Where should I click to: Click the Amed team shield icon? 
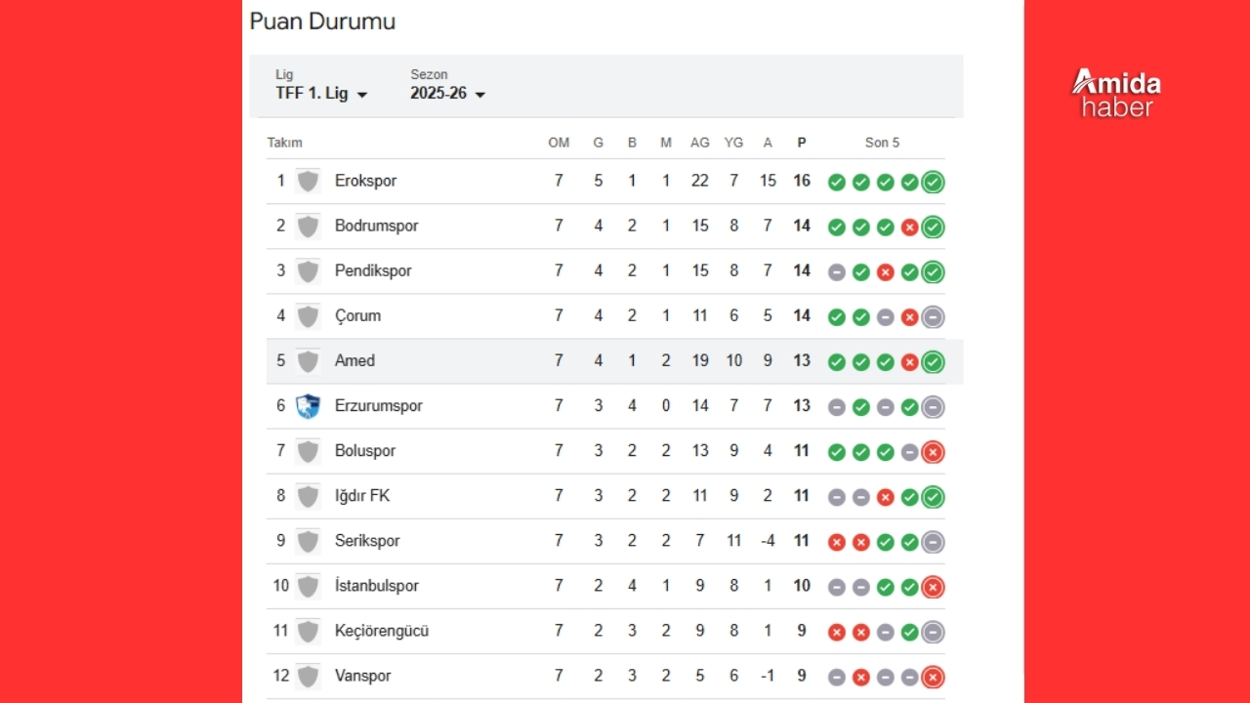click(x=308, y=361)
